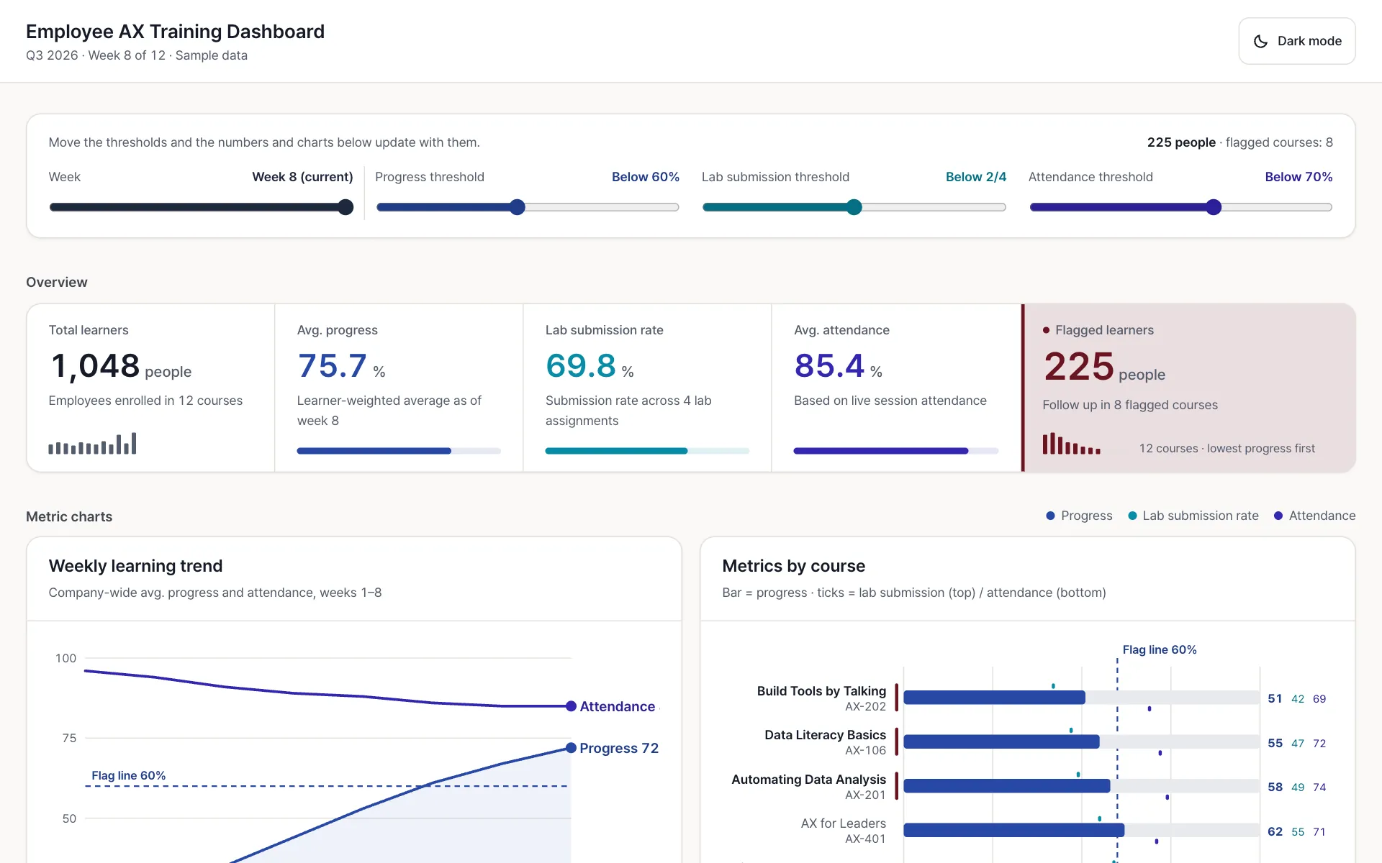Click the Week 8 (current) label

click(x=302, y=177)
